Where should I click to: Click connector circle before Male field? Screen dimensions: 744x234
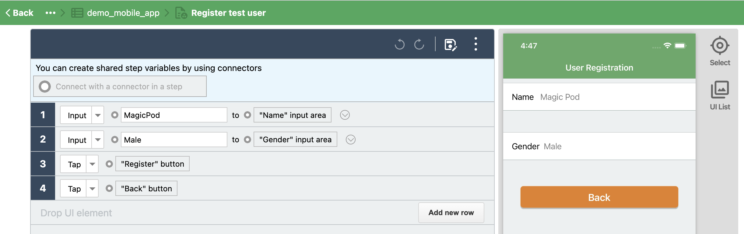click(x=115, y=140)
